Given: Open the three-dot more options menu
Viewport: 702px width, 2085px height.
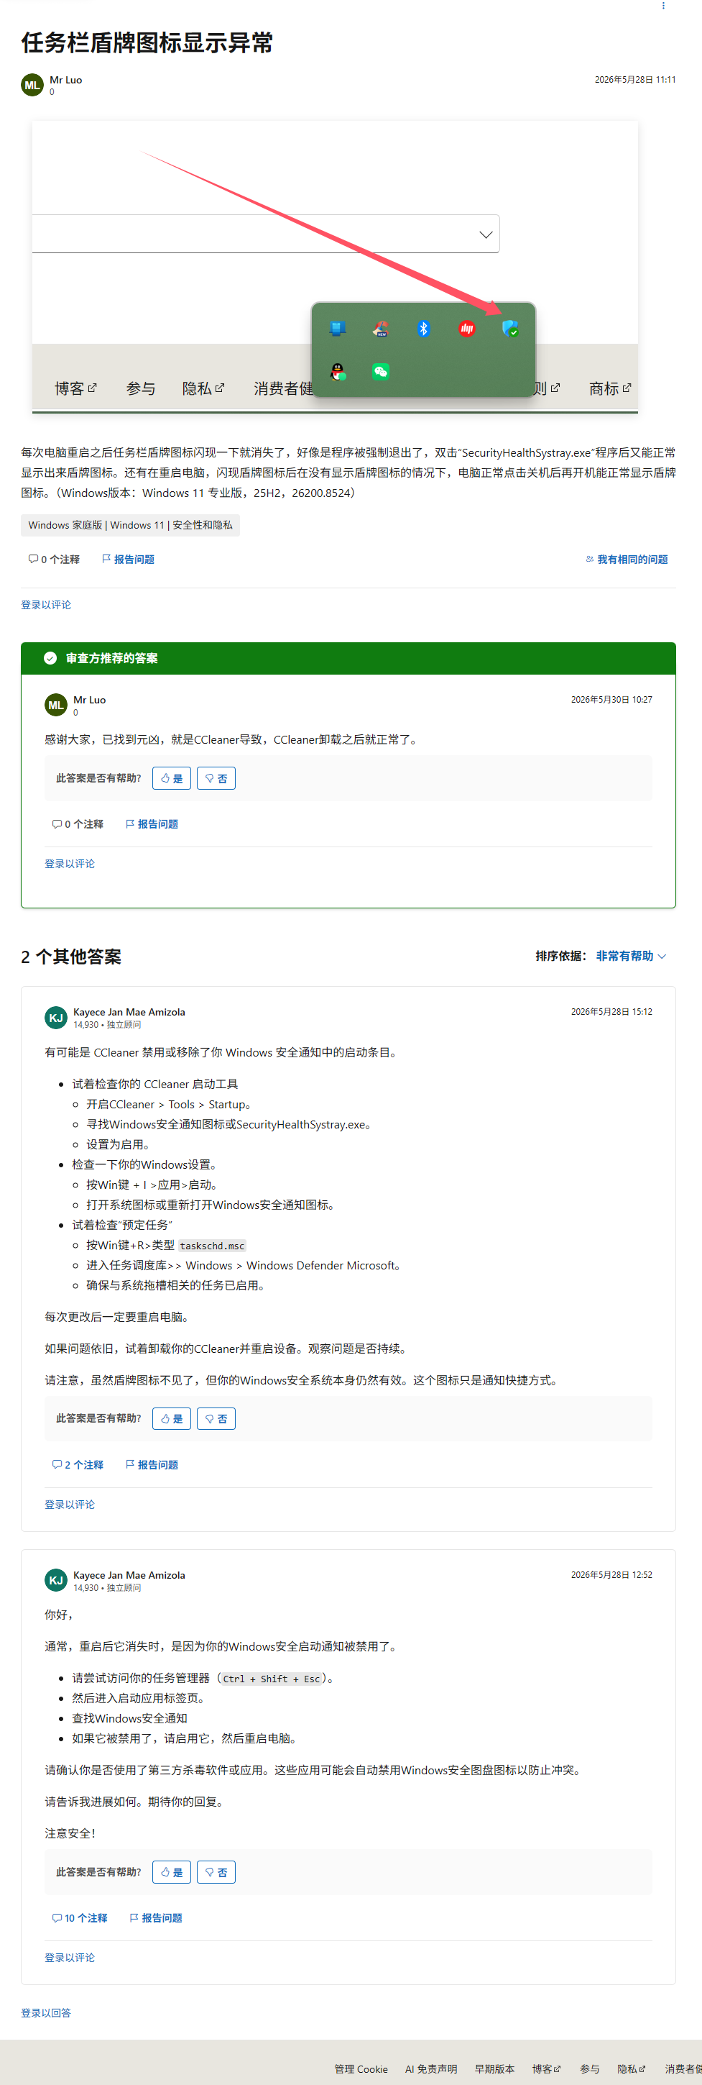Looking at the screenshot, I should [x=663, y=6].
